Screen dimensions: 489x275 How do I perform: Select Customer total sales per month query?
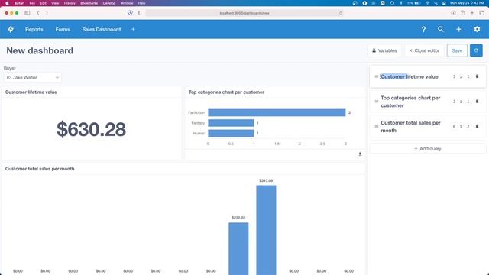pyautogui.click(x=410, y=127)
